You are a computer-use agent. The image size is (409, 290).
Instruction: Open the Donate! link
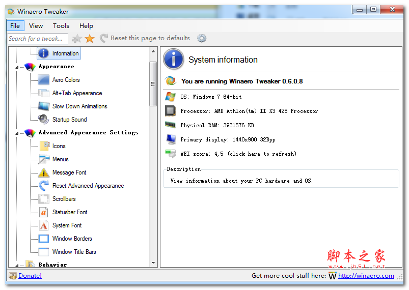30,276
